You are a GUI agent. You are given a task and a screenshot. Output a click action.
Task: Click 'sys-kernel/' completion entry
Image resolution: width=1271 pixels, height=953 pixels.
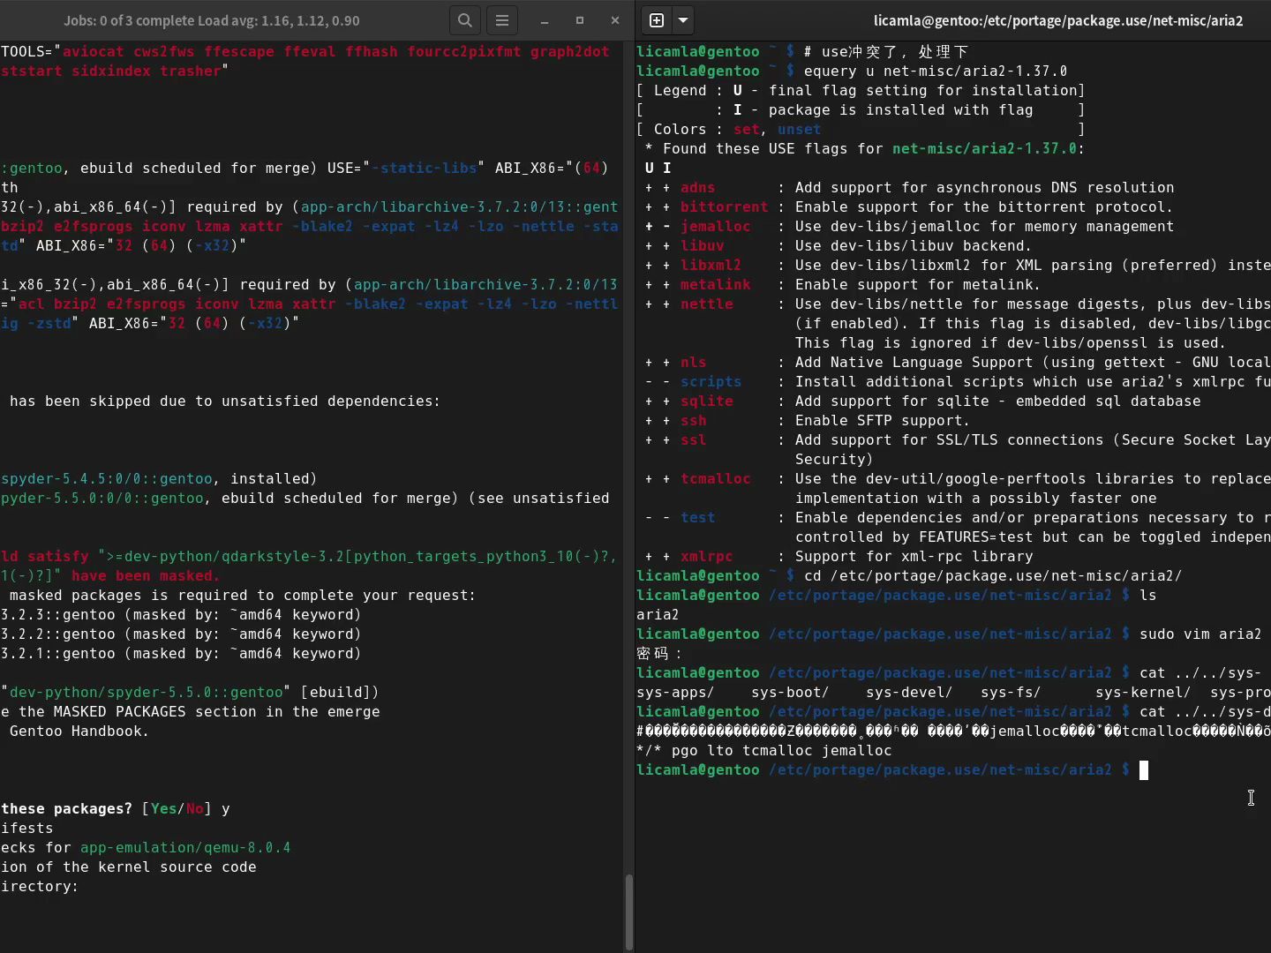tap(1143, 692)
